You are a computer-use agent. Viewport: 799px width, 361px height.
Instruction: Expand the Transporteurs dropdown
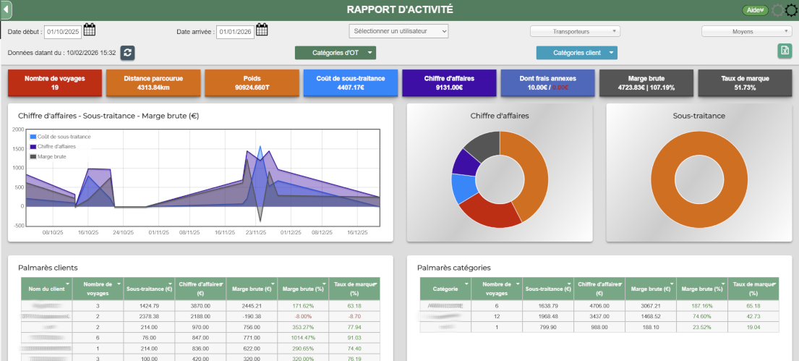[x=576, y=32]
